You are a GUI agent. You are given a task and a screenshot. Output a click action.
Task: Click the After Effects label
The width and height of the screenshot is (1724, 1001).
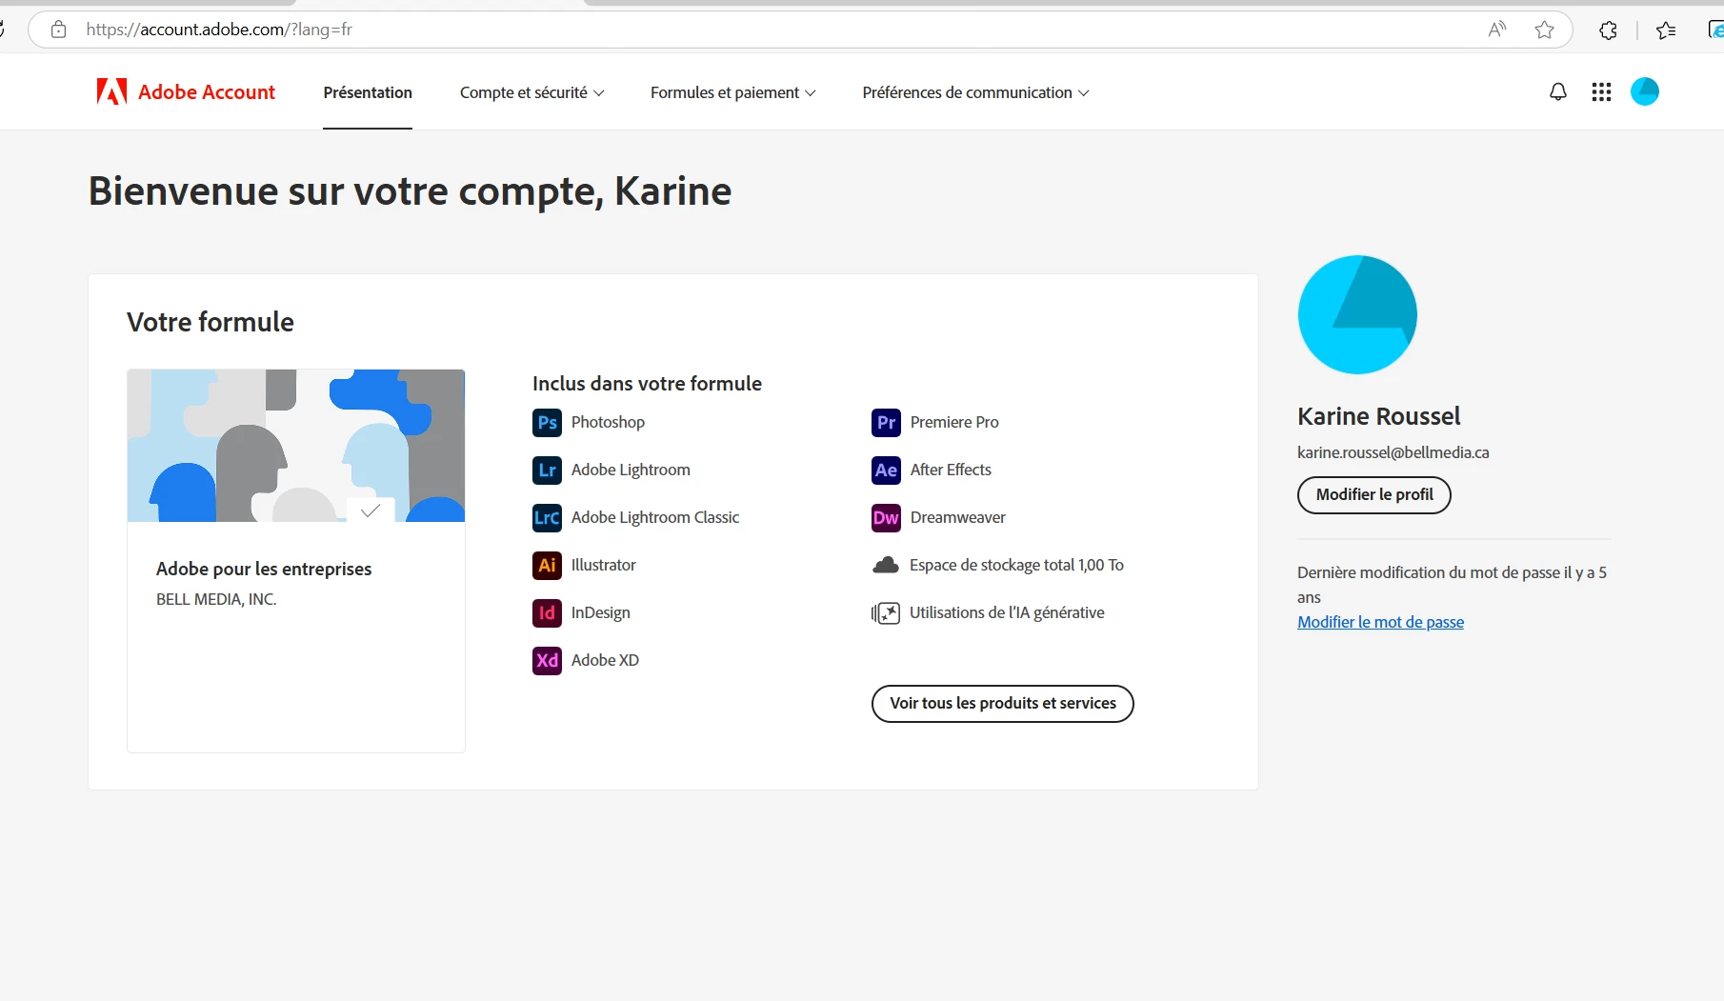[951, 470]
